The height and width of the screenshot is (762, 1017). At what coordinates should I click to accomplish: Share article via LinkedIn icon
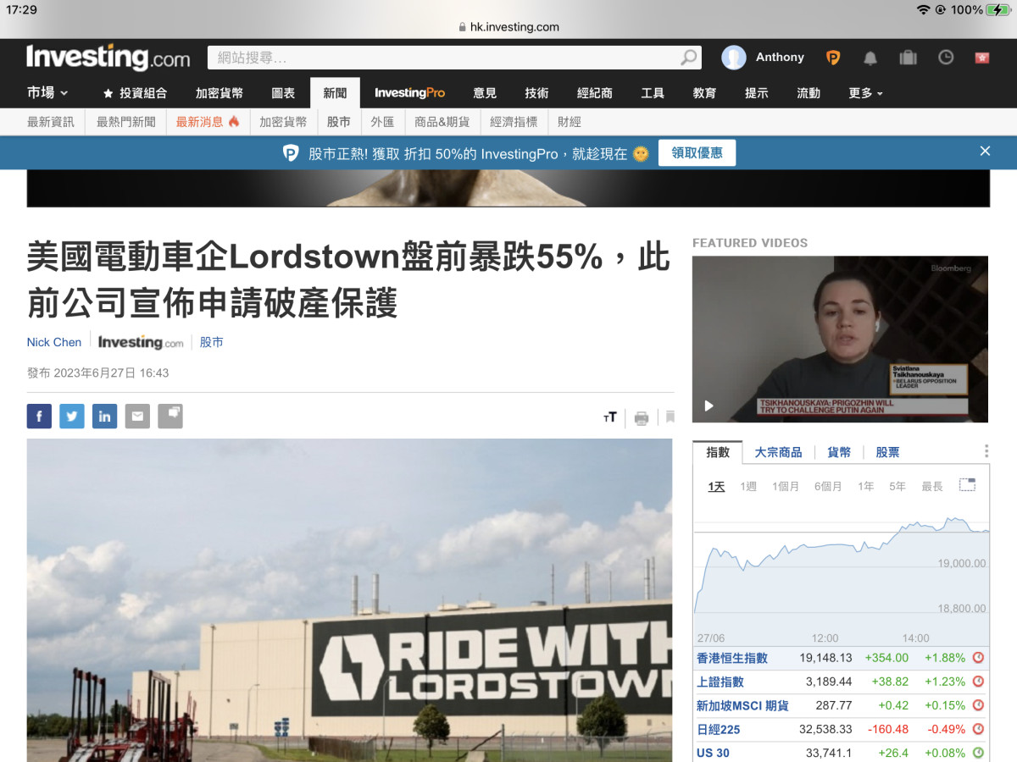(104, 417)
